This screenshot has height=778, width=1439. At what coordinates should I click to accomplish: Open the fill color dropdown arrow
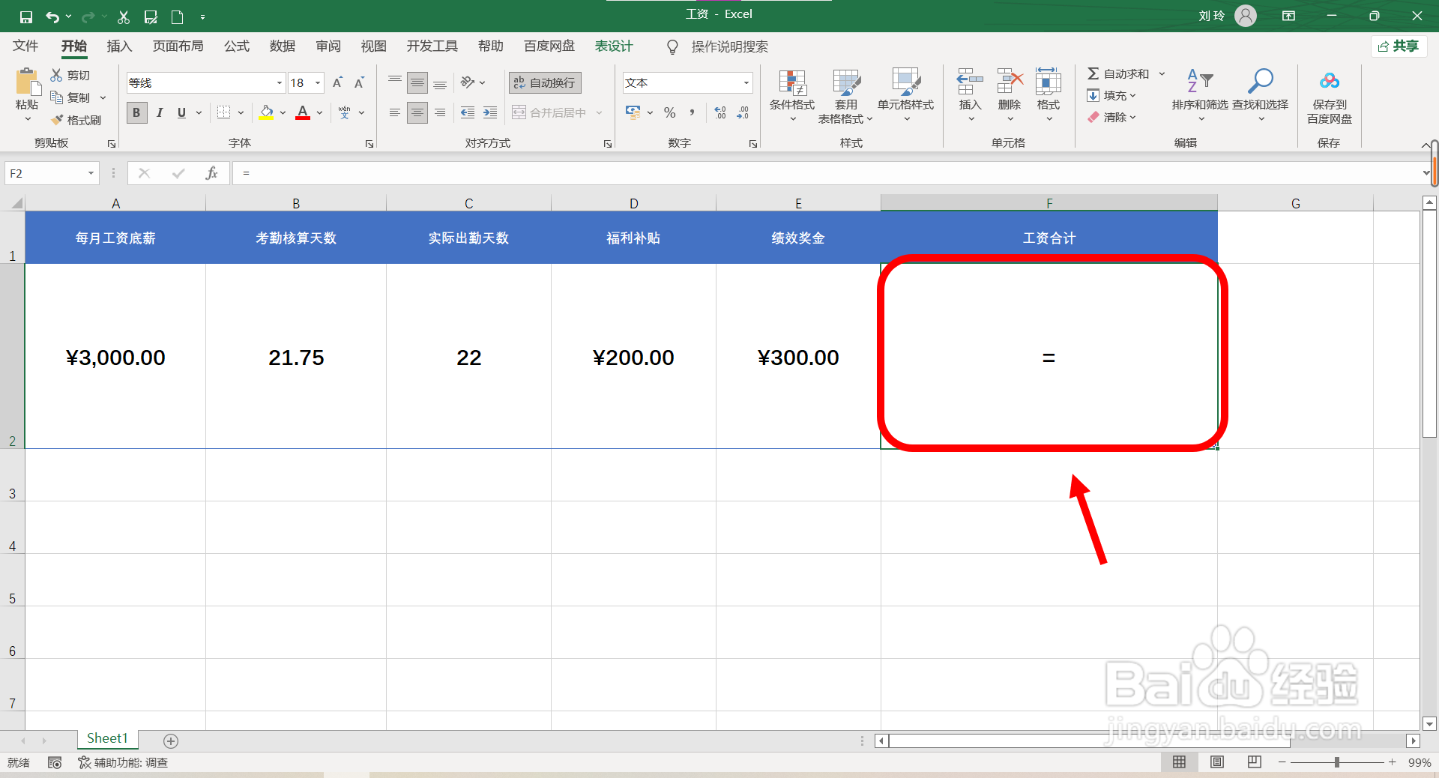pos(282,112)
